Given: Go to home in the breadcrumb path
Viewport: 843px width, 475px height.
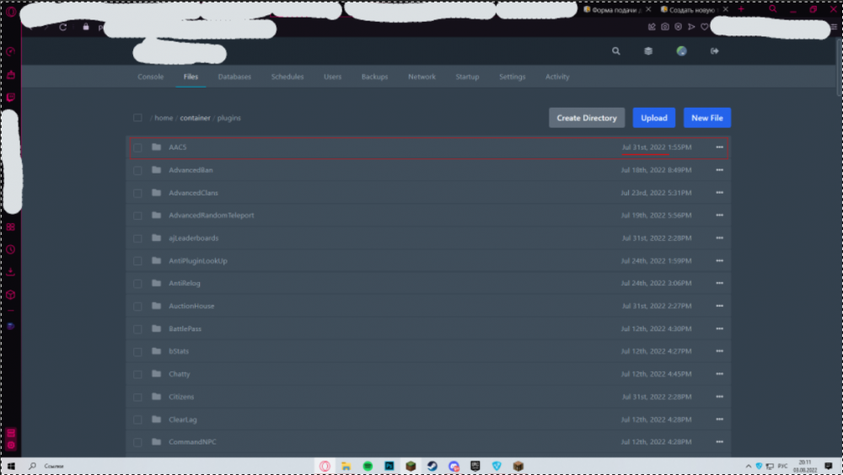Looking at the screenshot, I should [x=164, y=118].
